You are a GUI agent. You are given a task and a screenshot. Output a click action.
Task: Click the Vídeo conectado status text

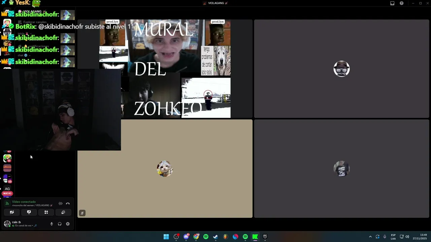click(x=24, y=202)
